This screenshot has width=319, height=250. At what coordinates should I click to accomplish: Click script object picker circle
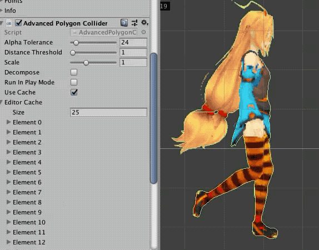143,32
